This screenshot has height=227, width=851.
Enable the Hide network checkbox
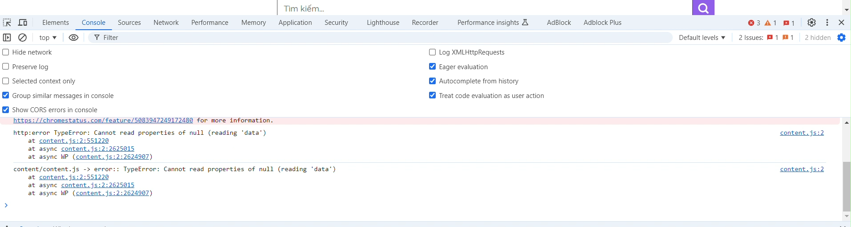(x=6, y=52)
